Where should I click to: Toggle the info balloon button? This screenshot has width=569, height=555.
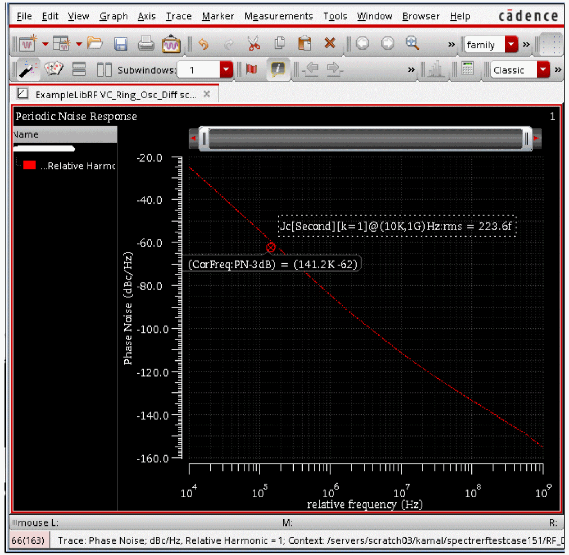(278, 70)
